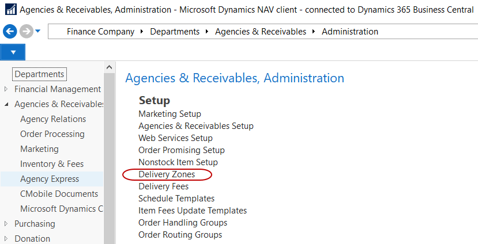478x244 pixels.
Task: Select Agency Express in the sidebar
Action: (x=50, y=179)
